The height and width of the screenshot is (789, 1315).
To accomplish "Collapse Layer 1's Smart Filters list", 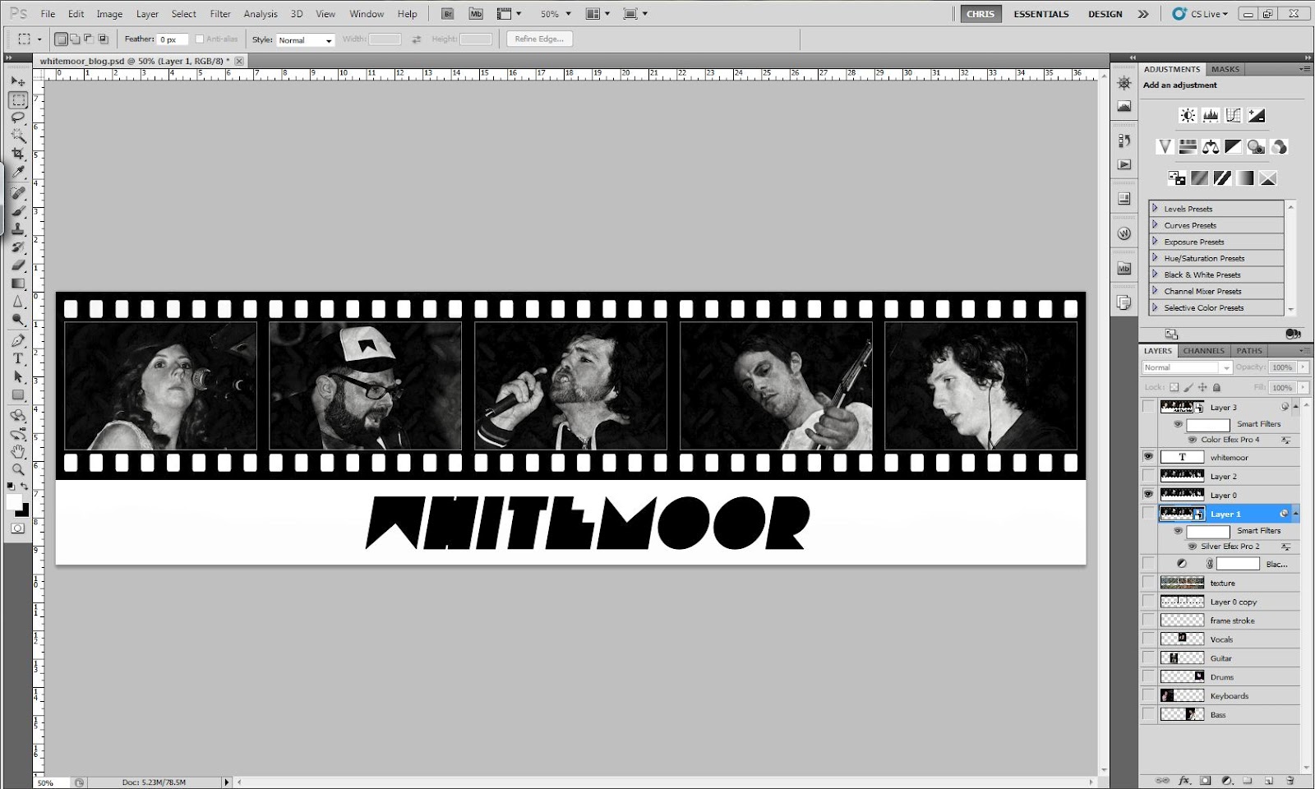I will (1295, 514).
